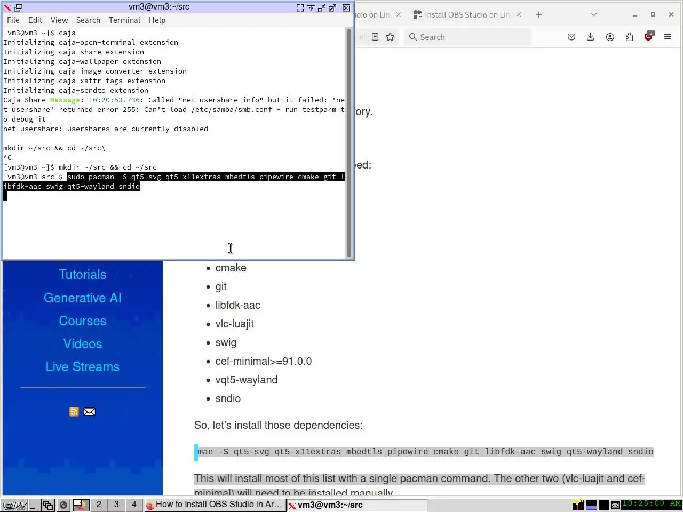
Task: Open the Firefox account icon
Action: (610, 37)
